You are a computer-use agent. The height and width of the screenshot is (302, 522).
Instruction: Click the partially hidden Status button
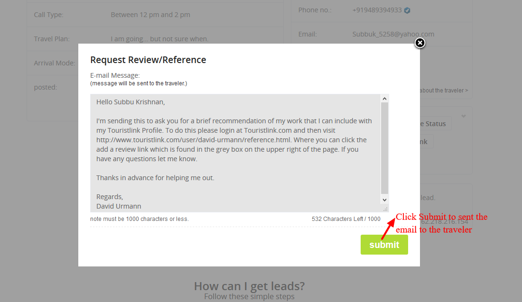click(436, 124)
